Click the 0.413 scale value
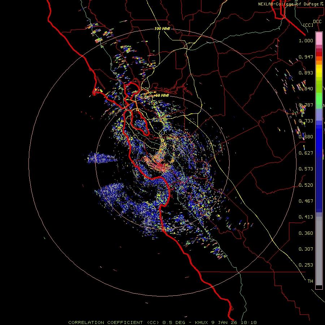The image size is (325, 325). coord(306,217)
